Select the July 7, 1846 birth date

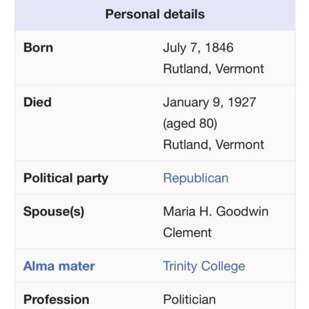(198, 48)
